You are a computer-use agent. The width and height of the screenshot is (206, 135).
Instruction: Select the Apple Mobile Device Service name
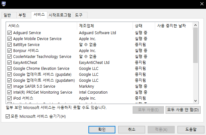click(x=37, y=39)
